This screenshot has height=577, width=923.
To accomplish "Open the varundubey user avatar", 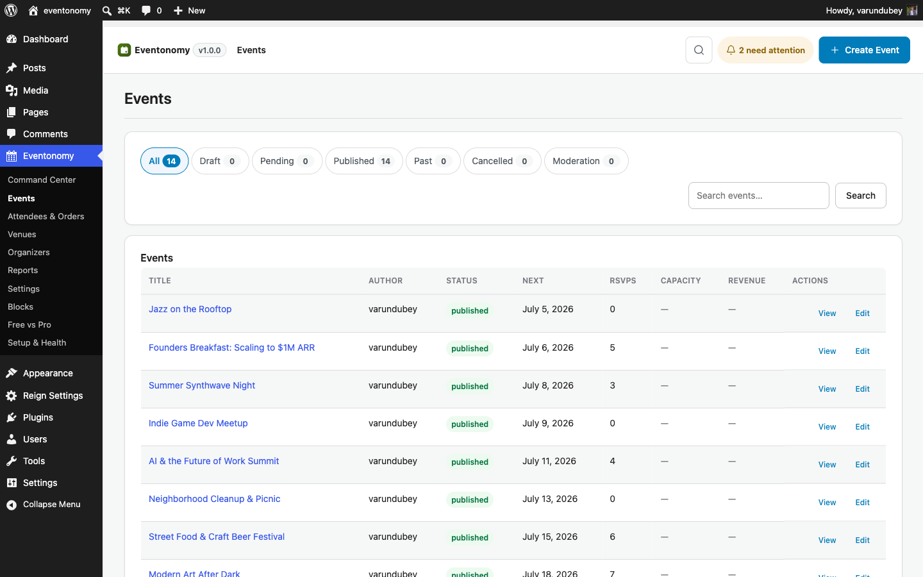I will (911, 10).
